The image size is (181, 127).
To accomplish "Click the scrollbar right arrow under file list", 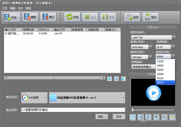I will tap(103, 78).
